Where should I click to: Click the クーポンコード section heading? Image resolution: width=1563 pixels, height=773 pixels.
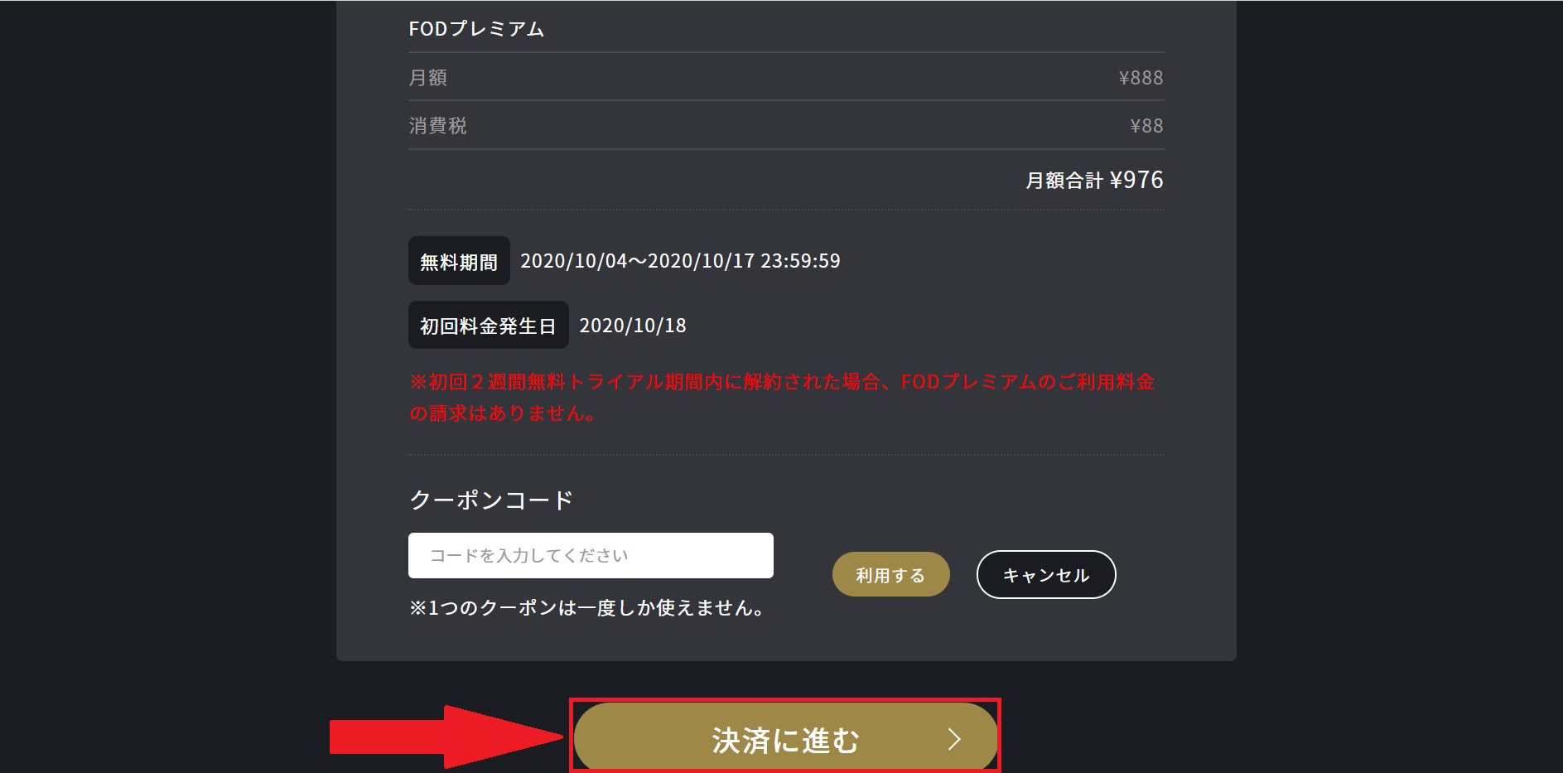(x=491, y=500)
